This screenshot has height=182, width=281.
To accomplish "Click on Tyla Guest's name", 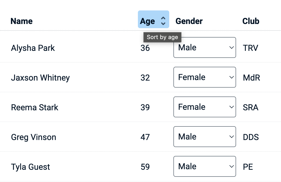I will (x=30, y=167).
